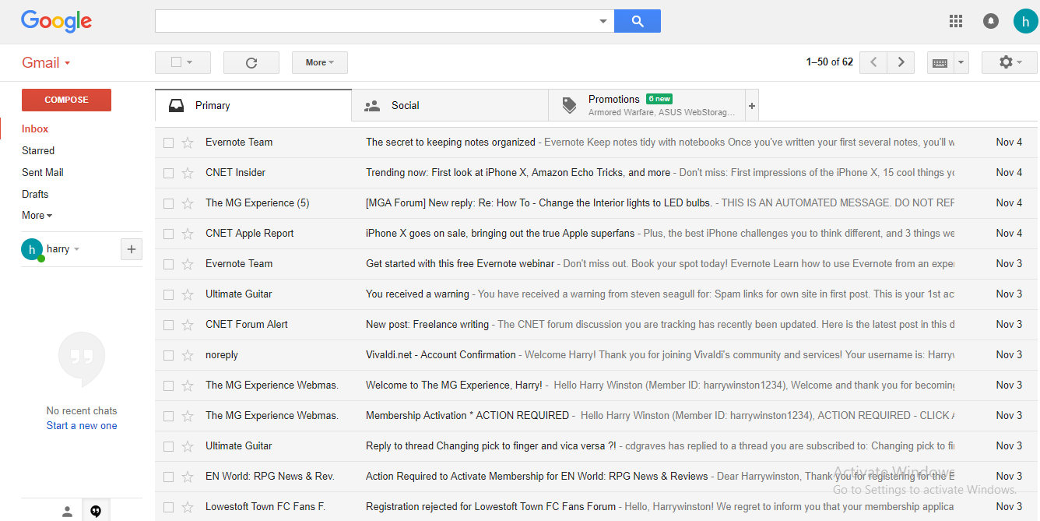Go to older messages page

901,62
